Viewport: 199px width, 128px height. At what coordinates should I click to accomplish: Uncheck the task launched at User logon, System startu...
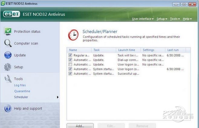tap(70, 69)
